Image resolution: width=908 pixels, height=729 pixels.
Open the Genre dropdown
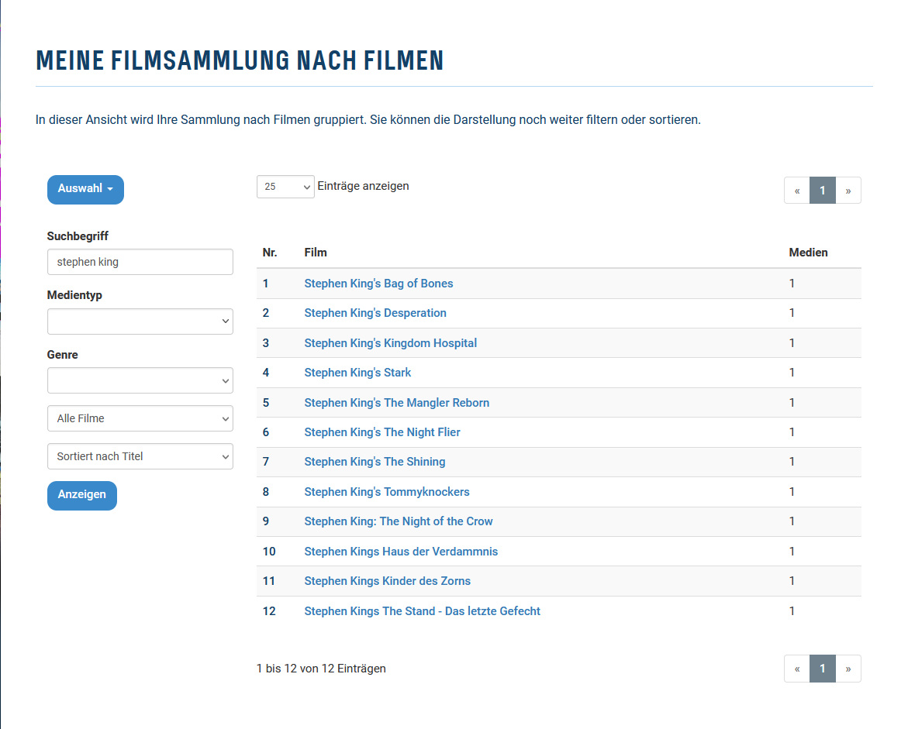coord(140,380)
